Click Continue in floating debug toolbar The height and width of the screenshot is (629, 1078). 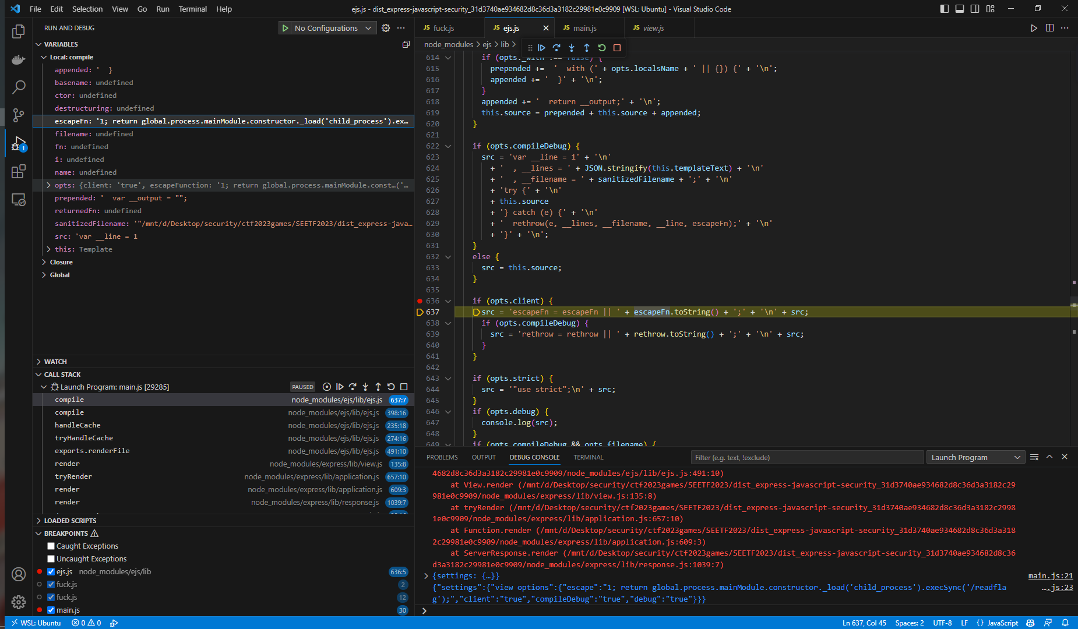541,48
